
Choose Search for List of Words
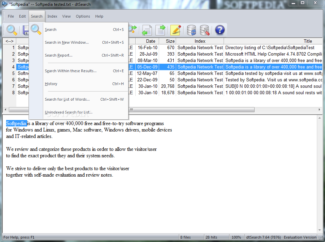84,99
